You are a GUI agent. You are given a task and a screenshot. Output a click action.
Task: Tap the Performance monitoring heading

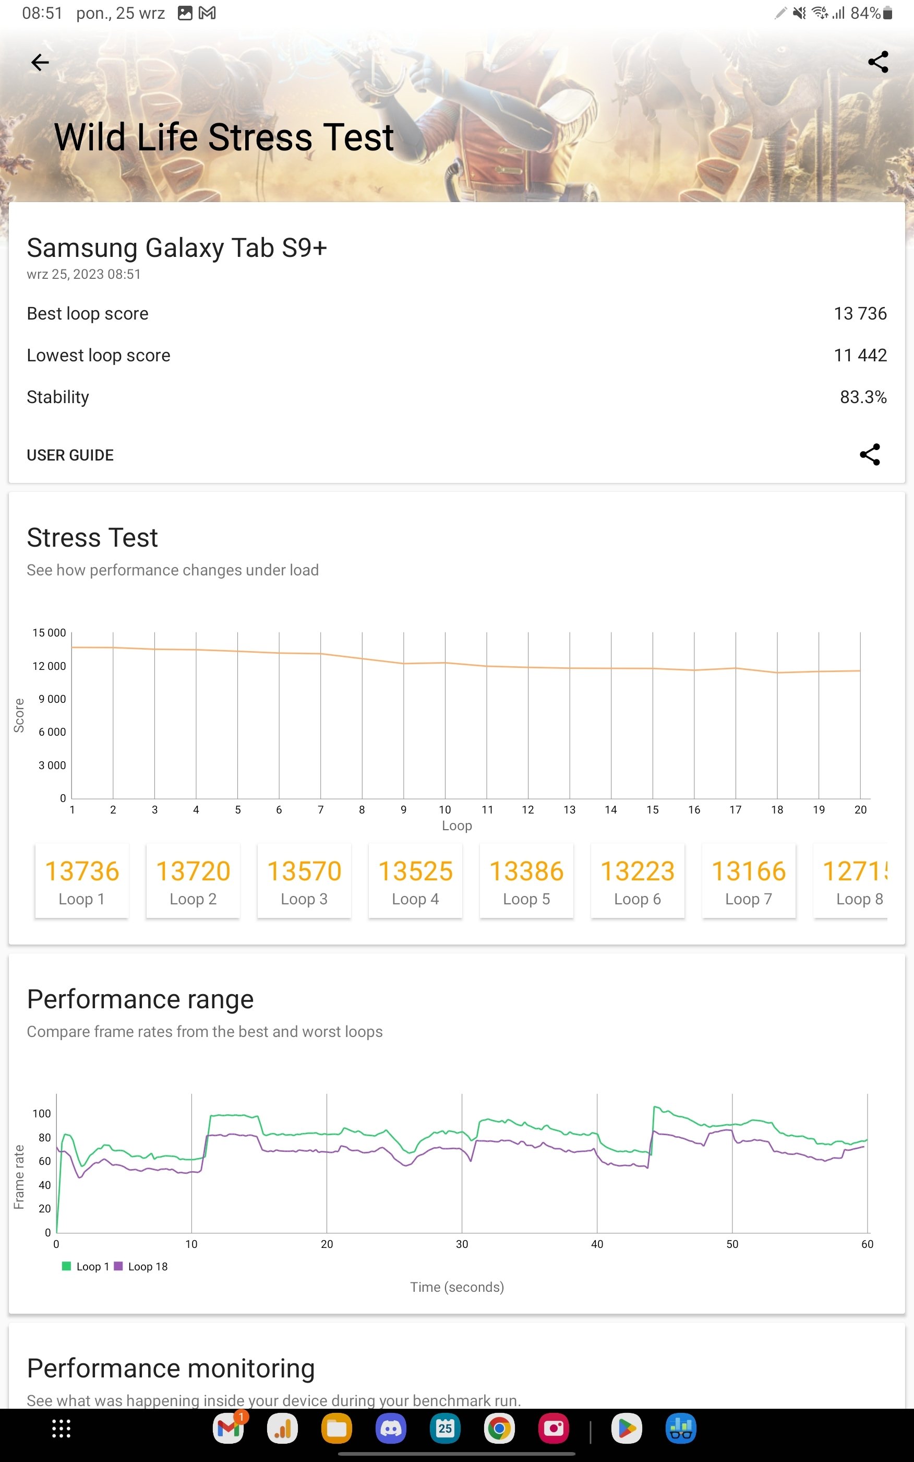[171, 1368]
